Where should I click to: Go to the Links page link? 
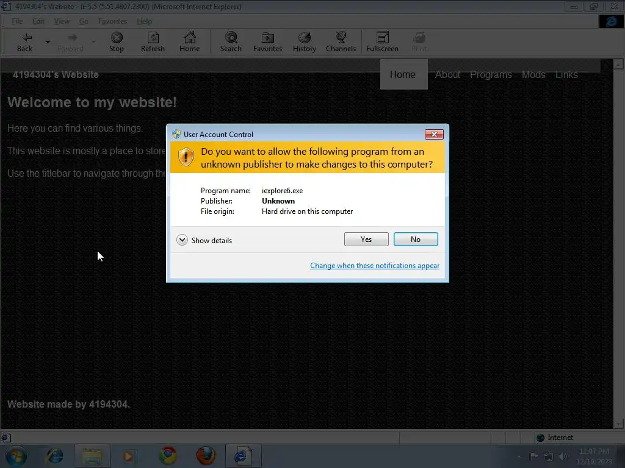tap(566, 74)
